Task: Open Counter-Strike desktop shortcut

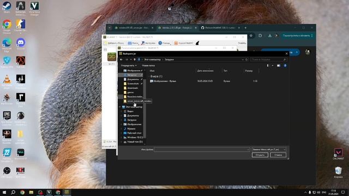Action: pos(21,26)
